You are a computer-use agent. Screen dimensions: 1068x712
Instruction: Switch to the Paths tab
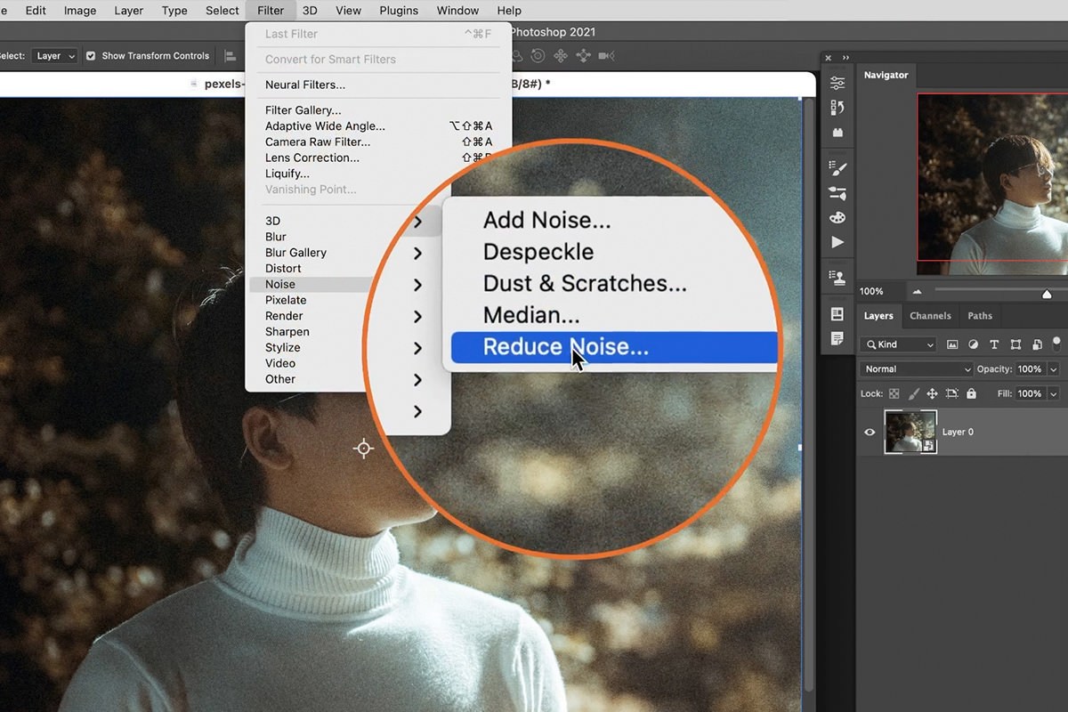click(980, 316)
